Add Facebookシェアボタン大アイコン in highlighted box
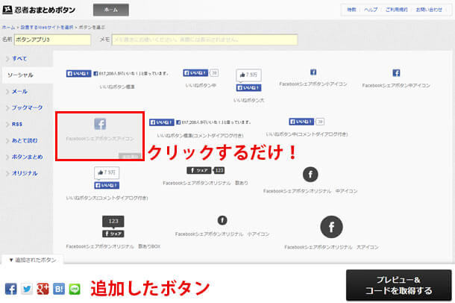The width and height of the screenshot is (455, 303). (100, 136)
